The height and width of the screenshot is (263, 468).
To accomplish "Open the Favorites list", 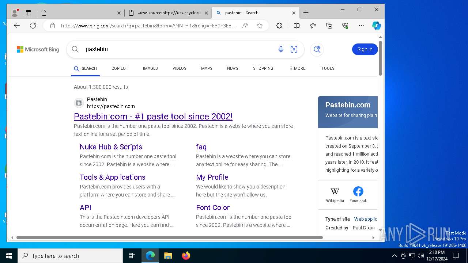I will click(313, 26).
